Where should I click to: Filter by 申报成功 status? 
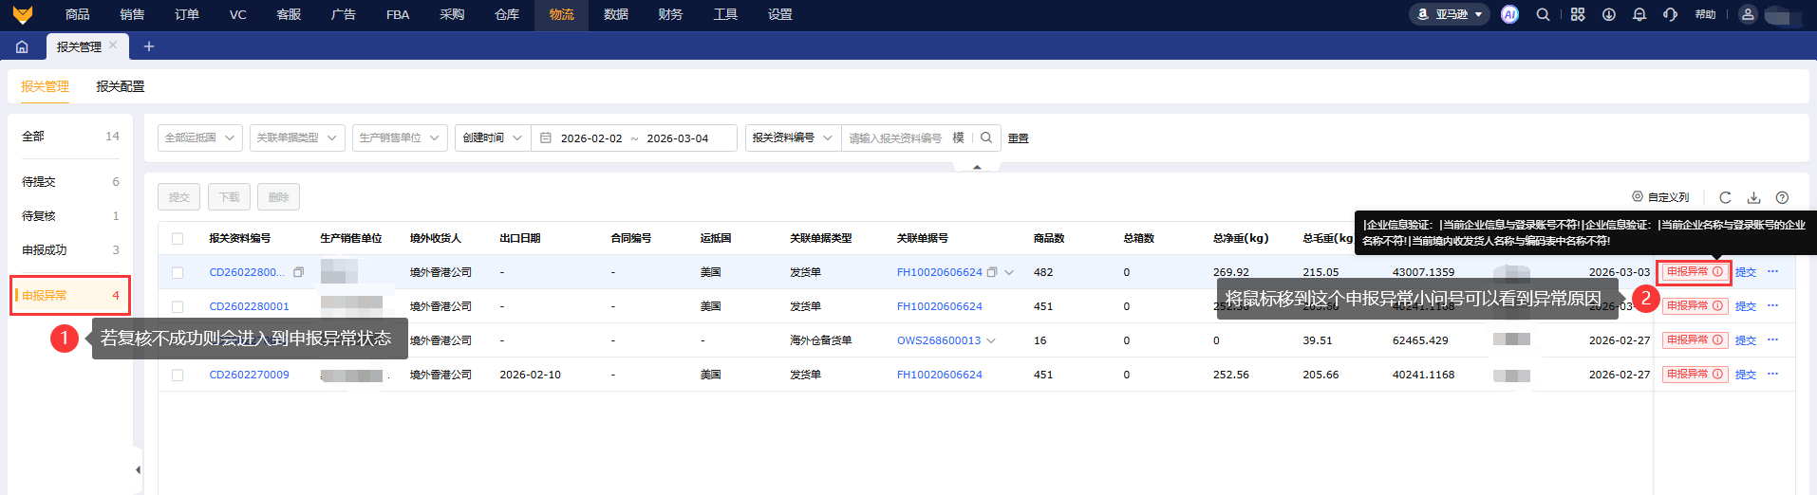click(70, 249)
